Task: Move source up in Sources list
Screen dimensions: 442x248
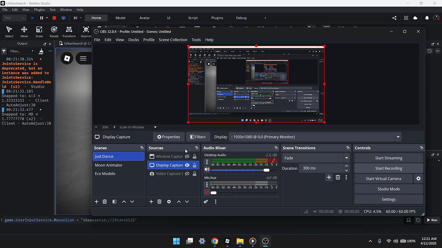Action: pos(179,201)
